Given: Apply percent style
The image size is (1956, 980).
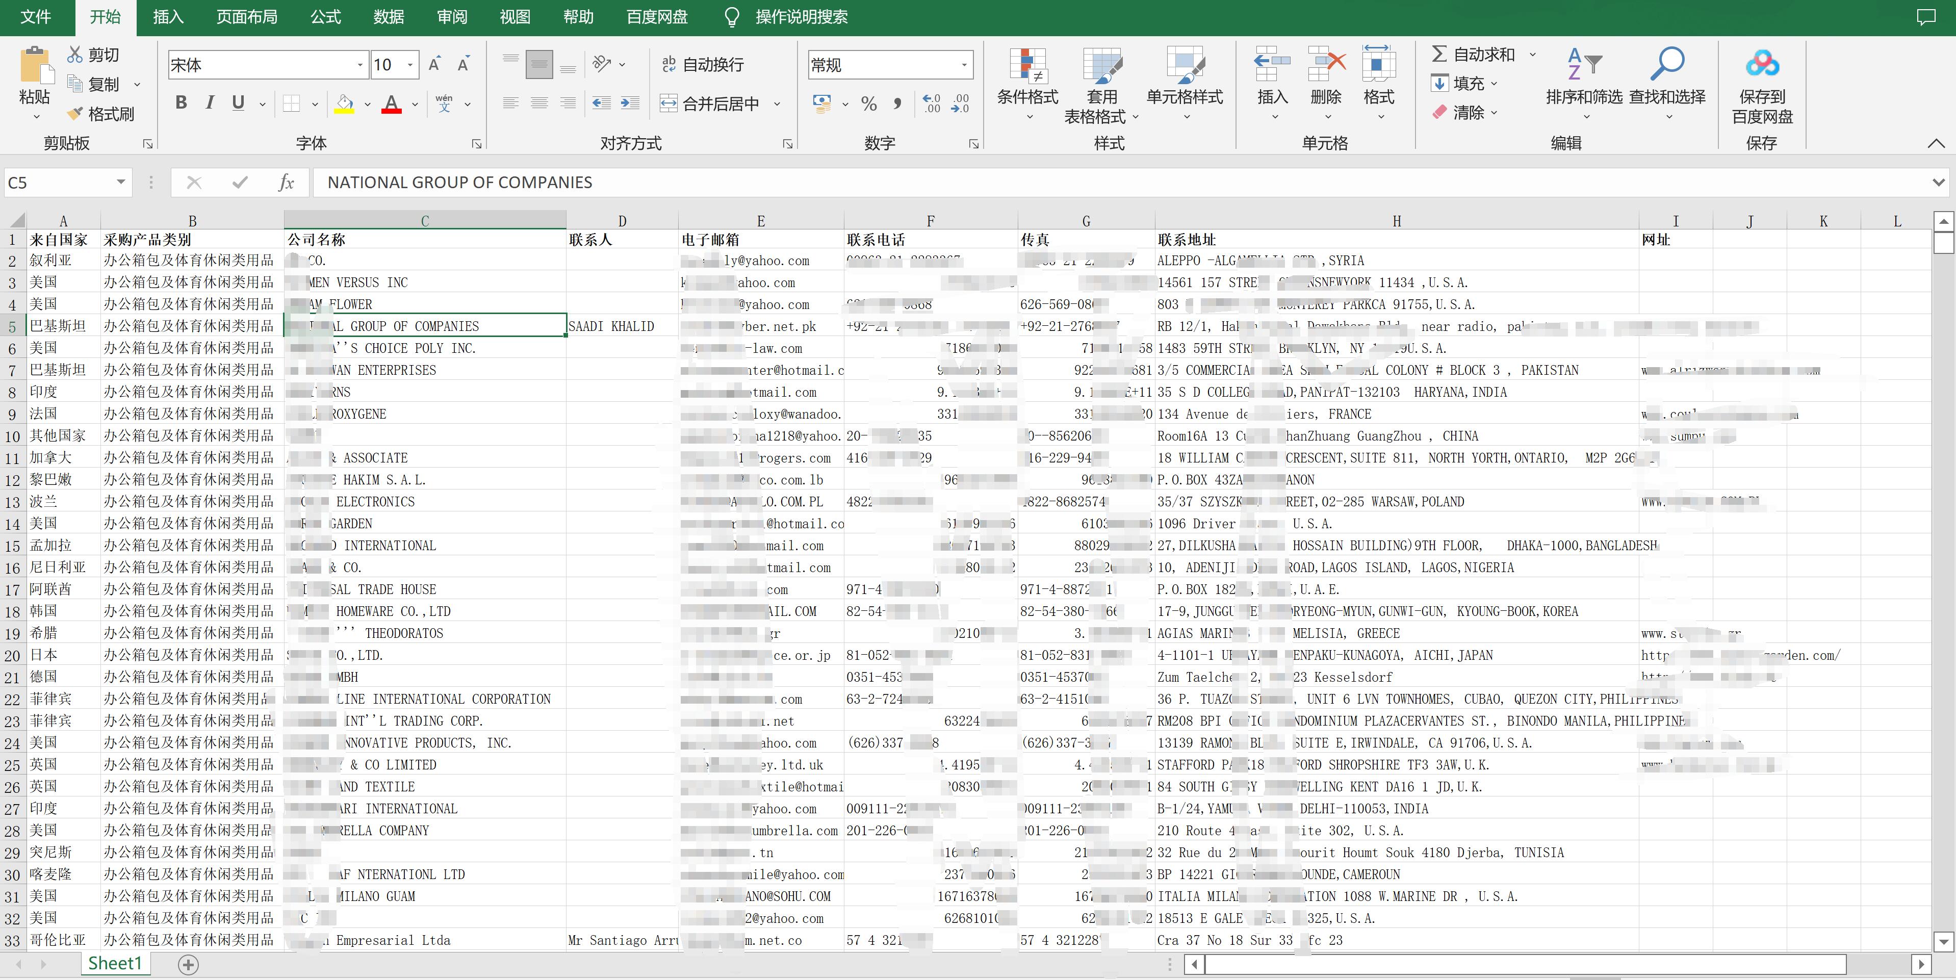Looking at the screenshot, I should [x=869, y=103].
